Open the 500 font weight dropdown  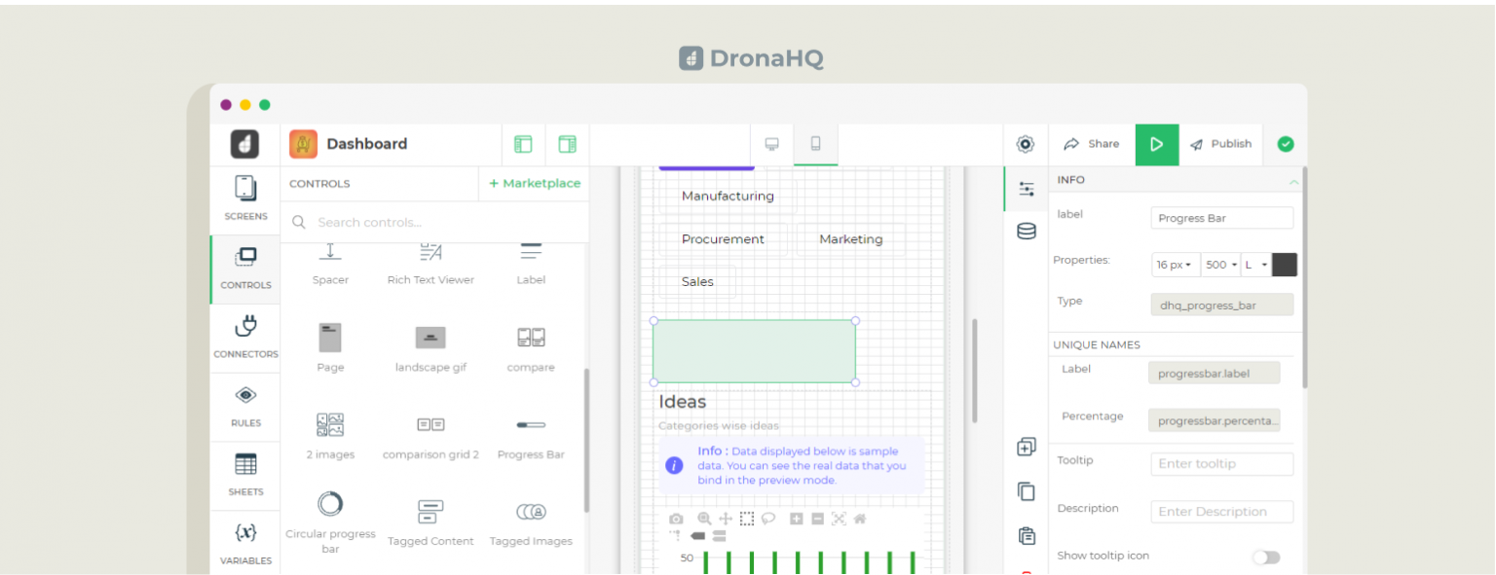click(1219, 264)
